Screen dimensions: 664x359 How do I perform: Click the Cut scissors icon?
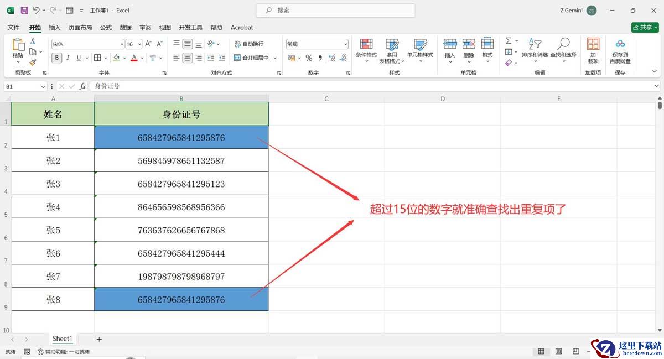point(33,41)
